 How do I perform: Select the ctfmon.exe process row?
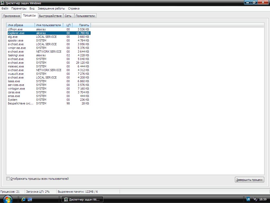(49, 29)
